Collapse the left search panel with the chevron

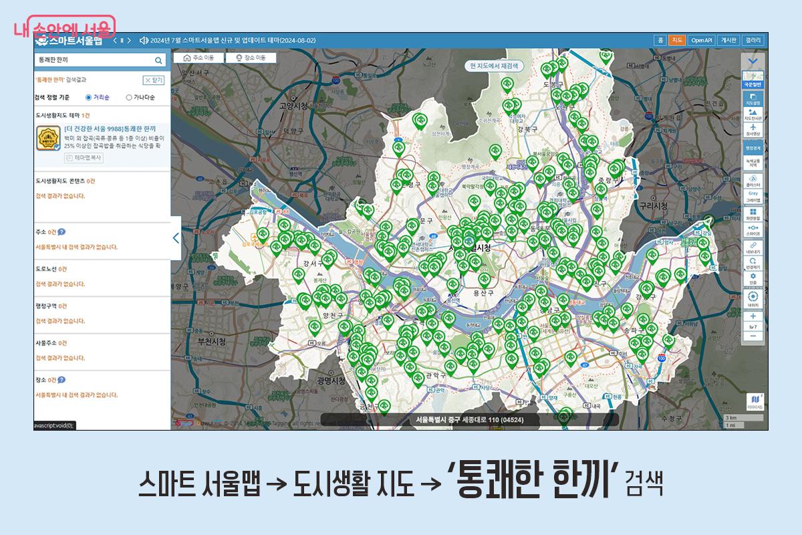point(175,239)
